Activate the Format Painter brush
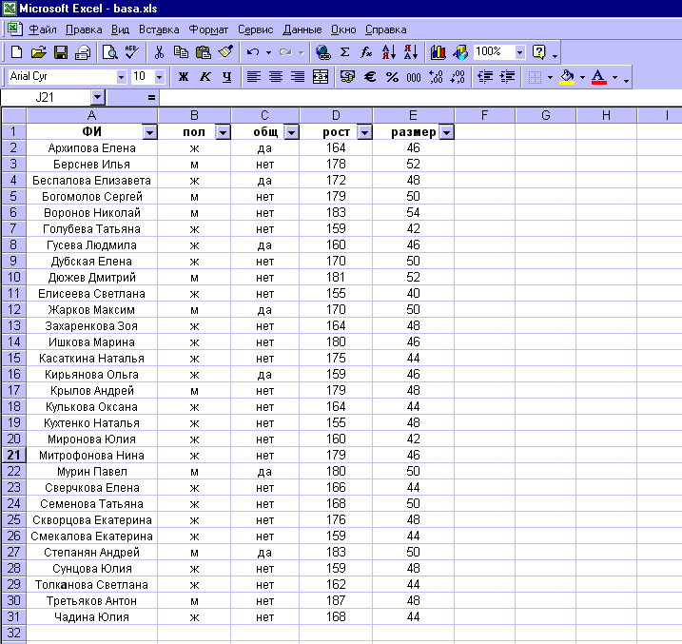Screen dimensions: 682x644 click(x=225, y=52)
